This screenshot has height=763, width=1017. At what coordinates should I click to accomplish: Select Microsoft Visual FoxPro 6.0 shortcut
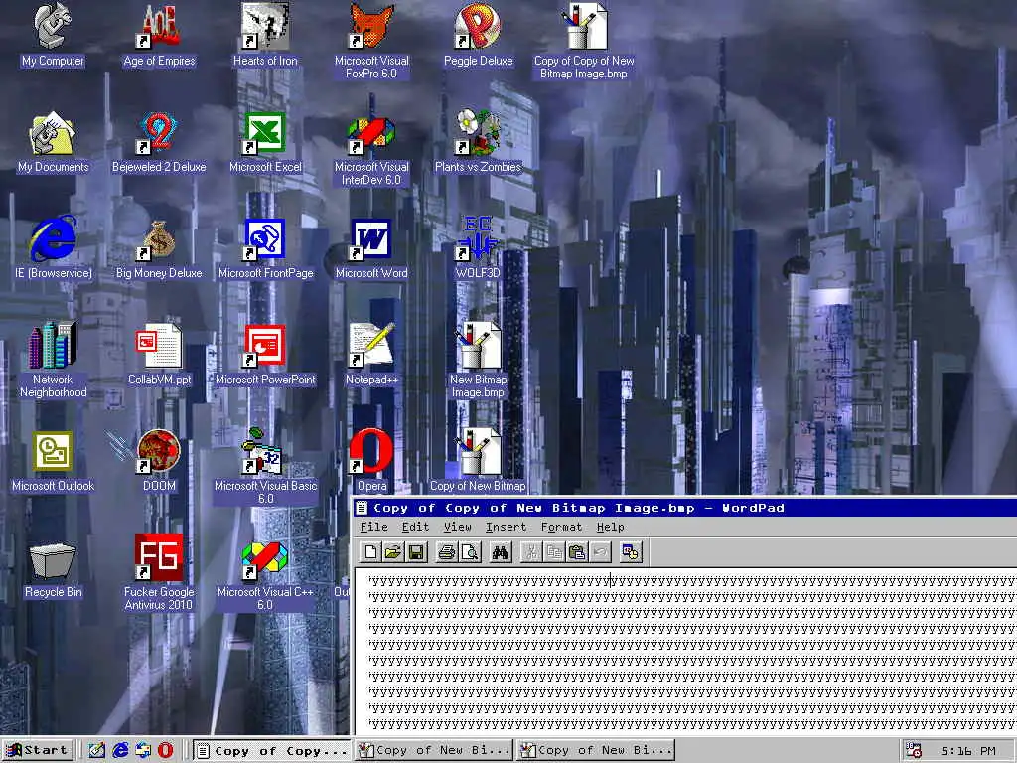[371, 42]
